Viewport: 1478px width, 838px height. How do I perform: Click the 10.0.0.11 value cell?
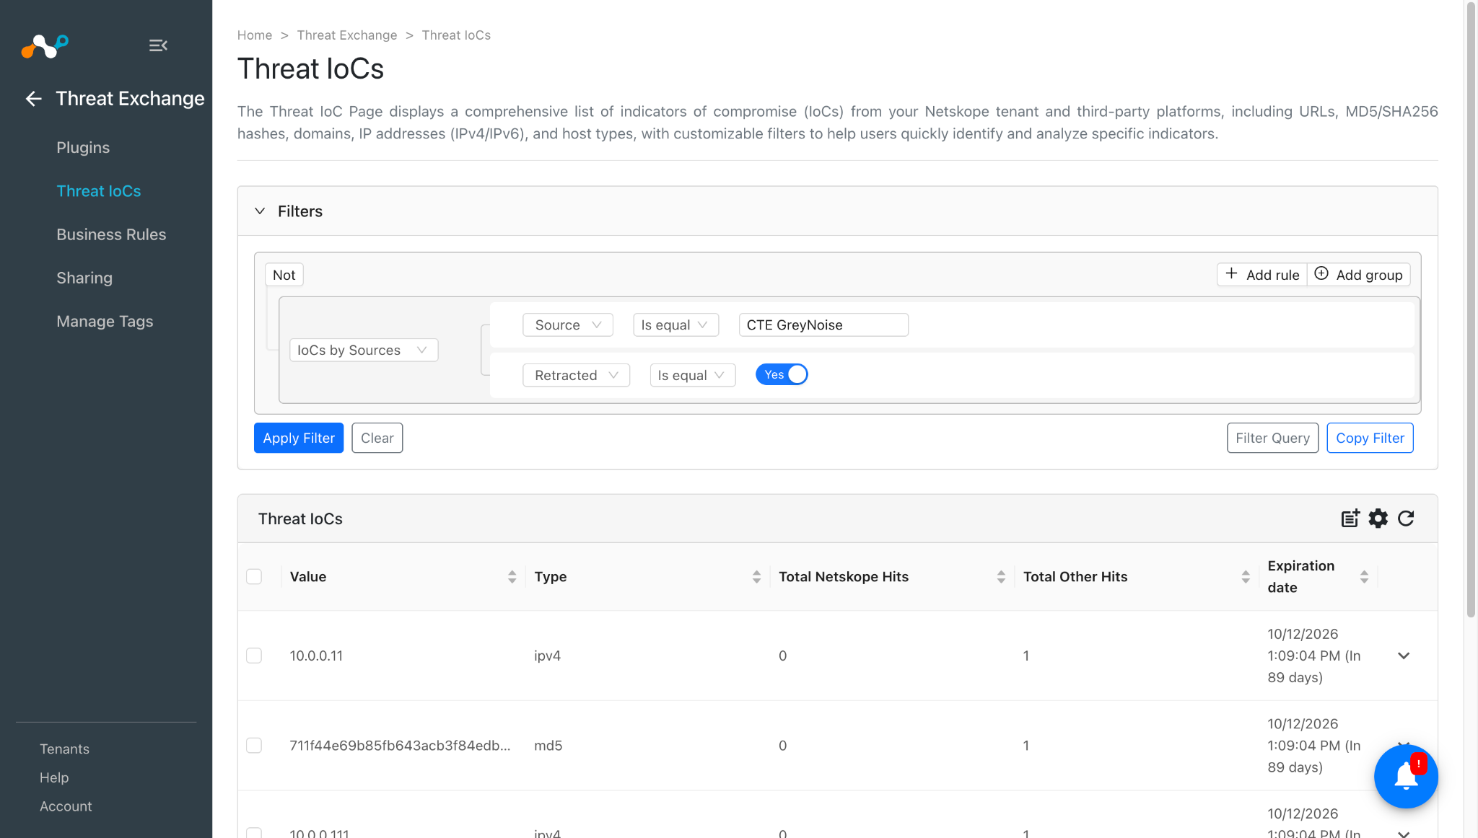click(316, 656)
